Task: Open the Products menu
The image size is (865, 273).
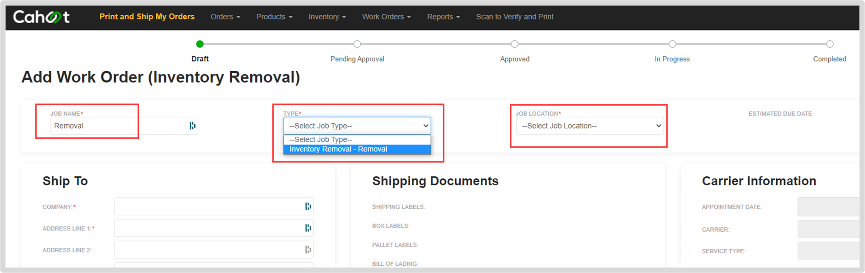Action: pos(274,17)
